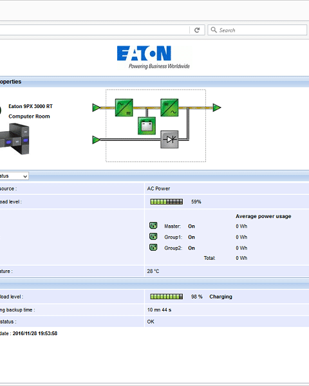
Task: Open the status dropdown selector
Action: point(14,176)
